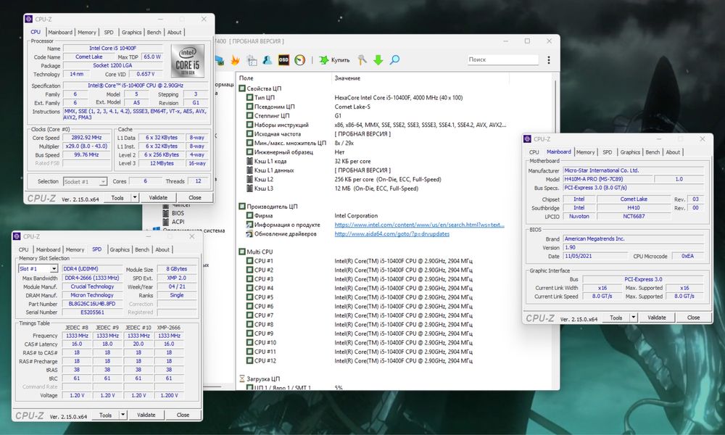Open Bench tab in Mainboard CPU-Z window
The width and height of the screenshot is (725, 435).
[x=652, y=152]
